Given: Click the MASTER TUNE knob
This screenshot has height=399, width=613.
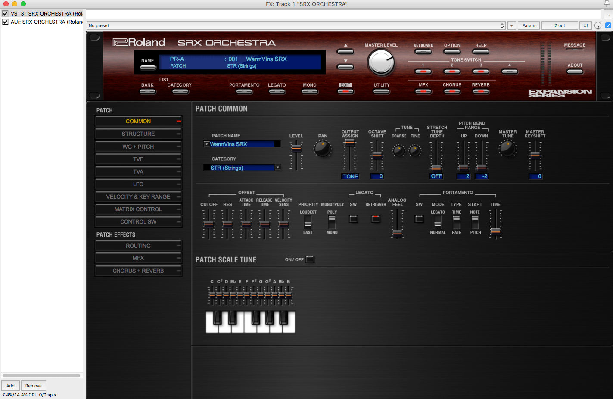Looking at the screenshot, I should tap(507, 149).
